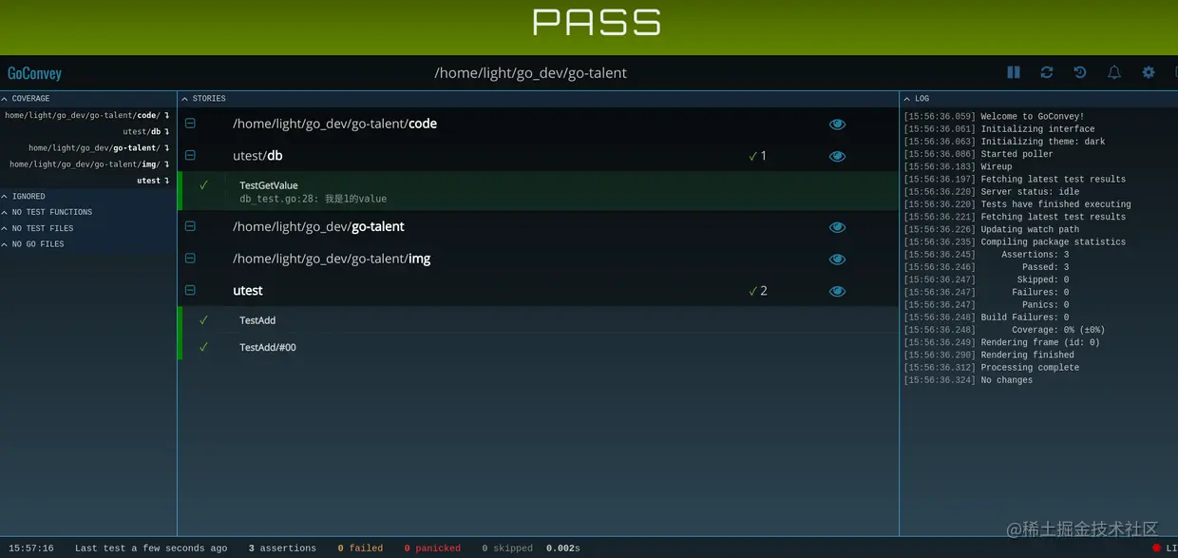Select the TestGetValue test row
This screenshot has height=558, width=1178.
[538, 191]
